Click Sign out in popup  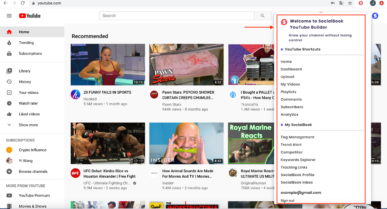click(x=288, y=200)
